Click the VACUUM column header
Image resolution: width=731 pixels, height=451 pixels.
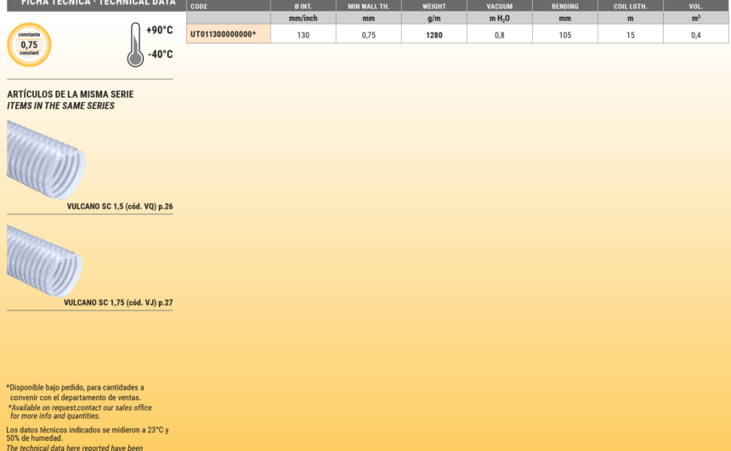pyautogui.click(x=499, y=6)
